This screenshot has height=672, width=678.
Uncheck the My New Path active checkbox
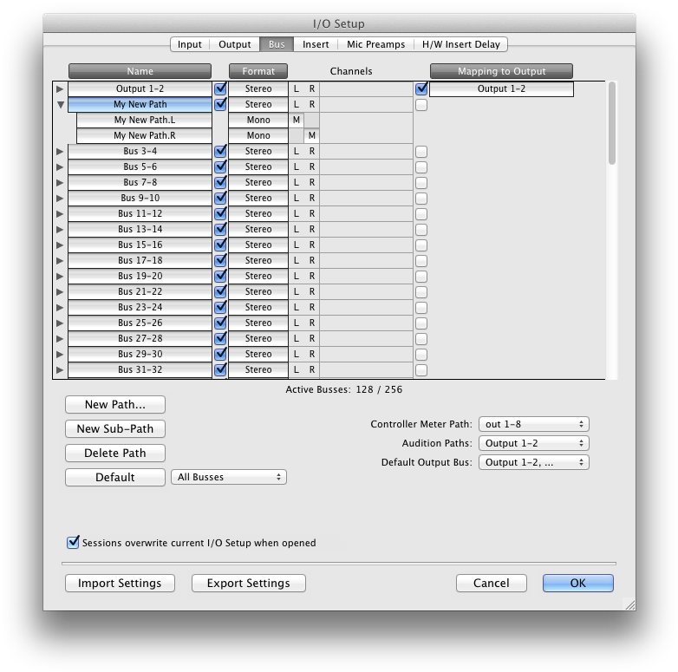pyautogui.click(x=220, y=104)
